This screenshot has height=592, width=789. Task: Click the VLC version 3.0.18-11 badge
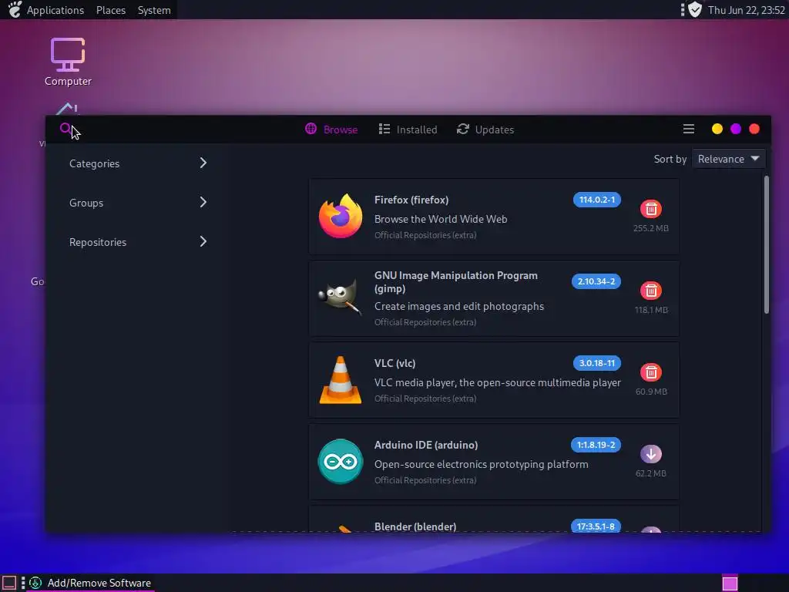[597, 363]
